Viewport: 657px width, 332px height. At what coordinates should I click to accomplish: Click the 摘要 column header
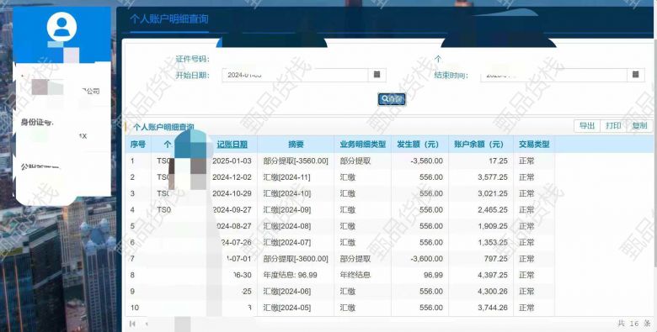coord(296,145)
